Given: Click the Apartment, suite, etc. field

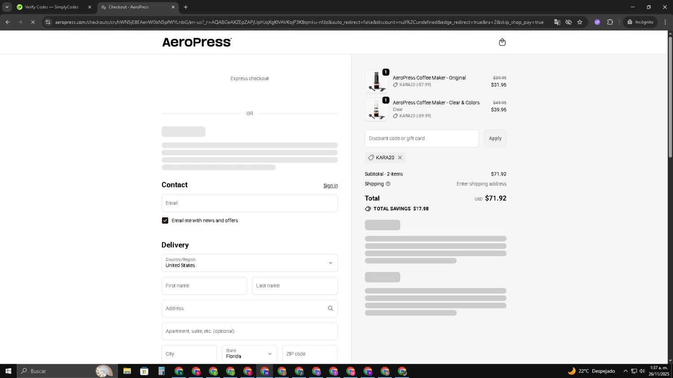Looking at the screenshot, I should click(249, 331).
